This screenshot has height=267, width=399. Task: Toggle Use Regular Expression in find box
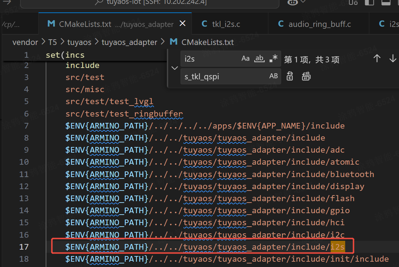tap(273, 58)
